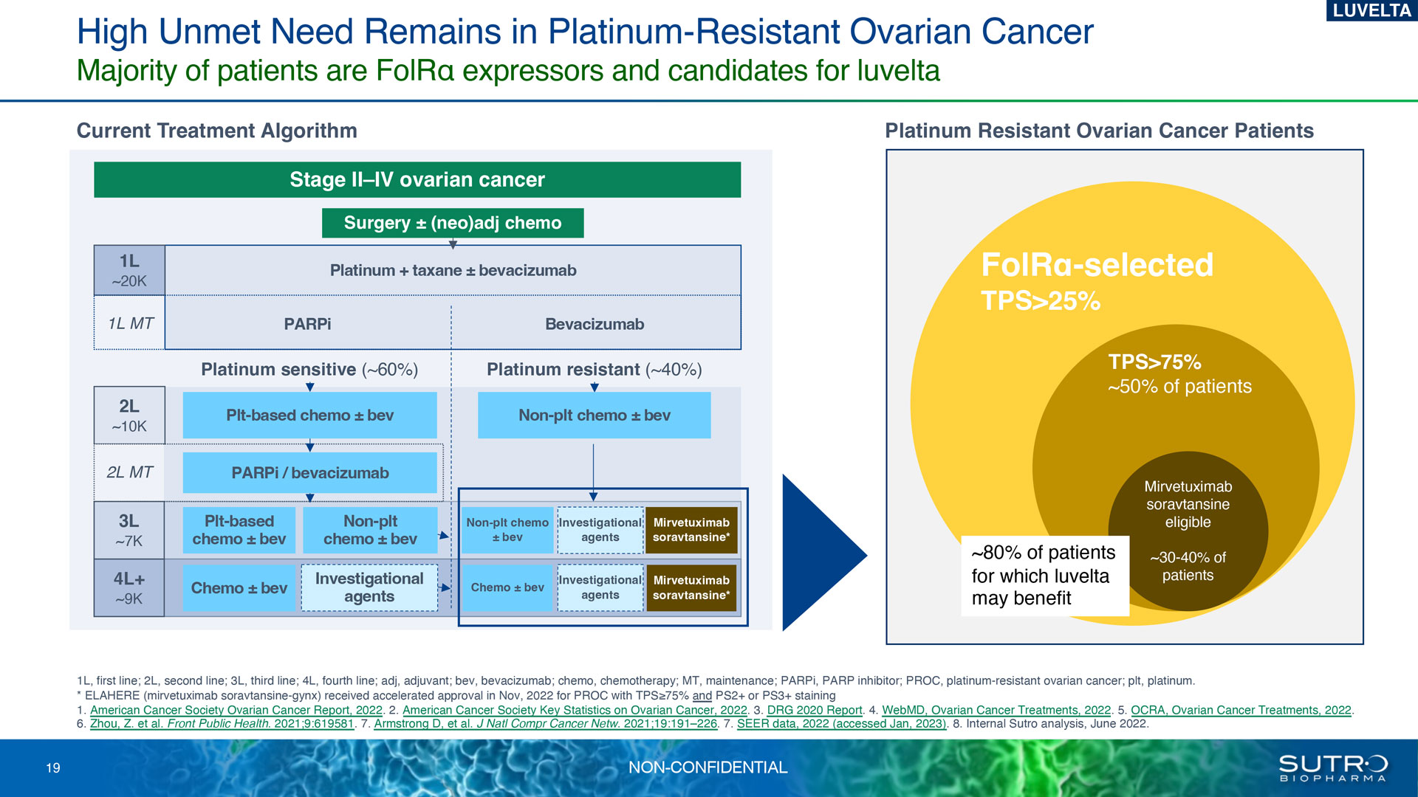Select the 4L+ Investigational agents dashed box
The image size is (1418, 797).
point(369,587)
